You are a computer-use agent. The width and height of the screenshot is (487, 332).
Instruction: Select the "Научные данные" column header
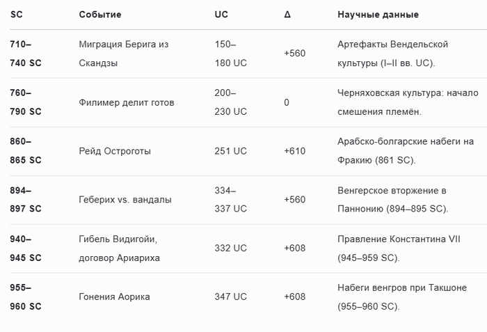tap(378, 15)
